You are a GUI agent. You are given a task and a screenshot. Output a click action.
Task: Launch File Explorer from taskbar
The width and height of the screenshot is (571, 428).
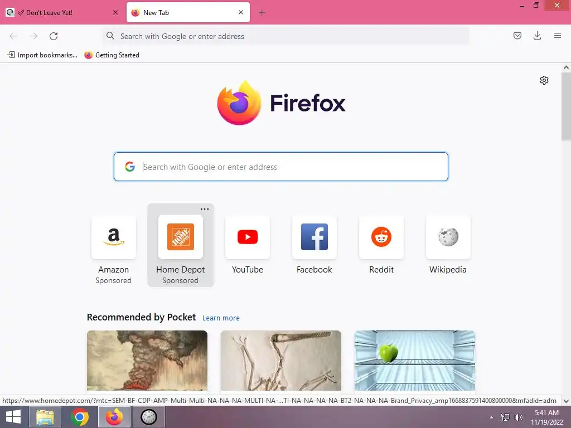tap(45, 417)
